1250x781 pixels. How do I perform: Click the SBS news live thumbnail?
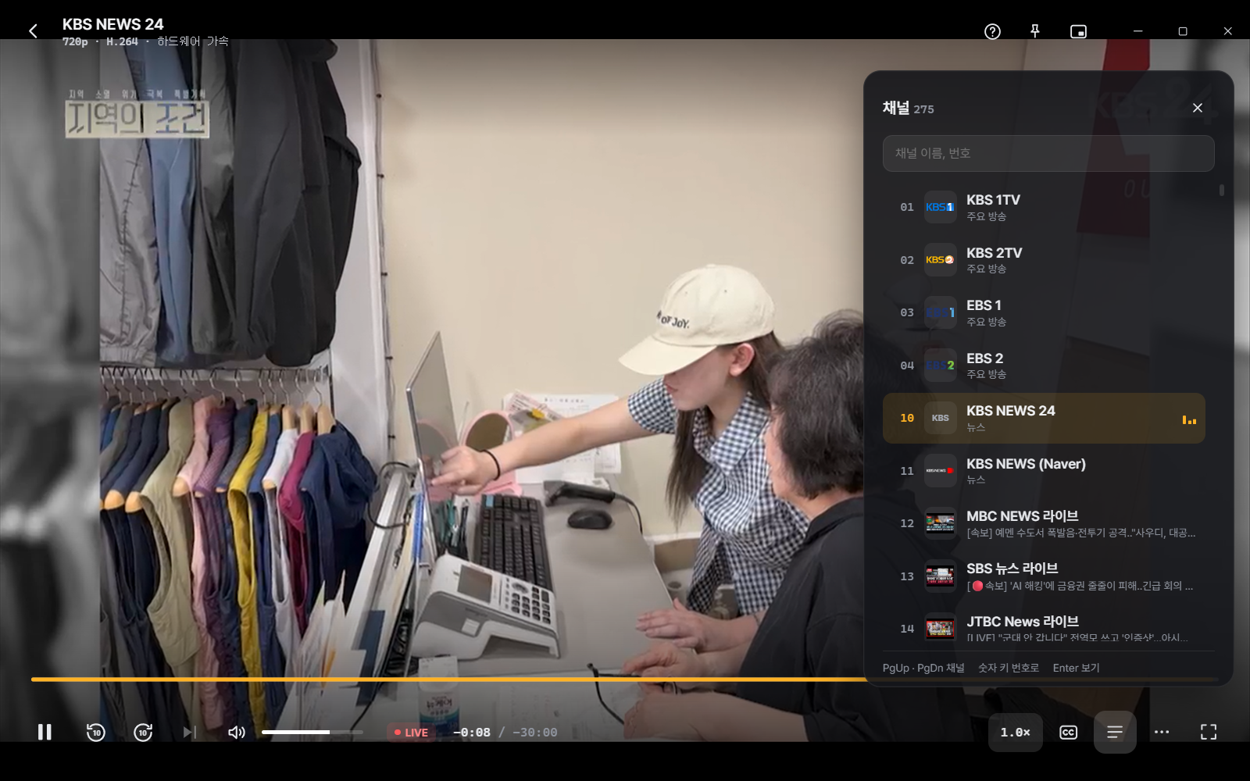coord(940,576)
